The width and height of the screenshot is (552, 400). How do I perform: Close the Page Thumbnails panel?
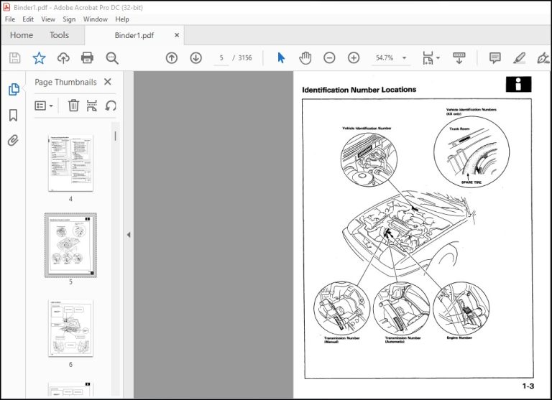108,82
